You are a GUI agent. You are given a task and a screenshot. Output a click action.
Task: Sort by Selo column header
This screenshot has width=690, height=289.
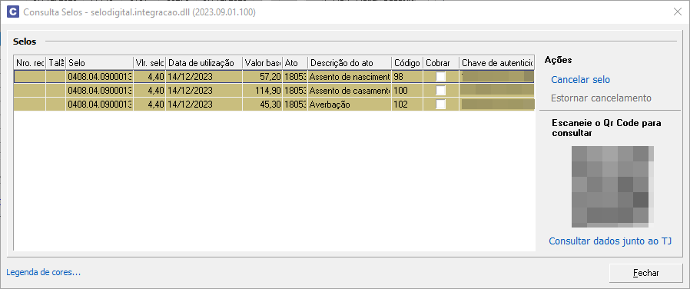point(99,62)
